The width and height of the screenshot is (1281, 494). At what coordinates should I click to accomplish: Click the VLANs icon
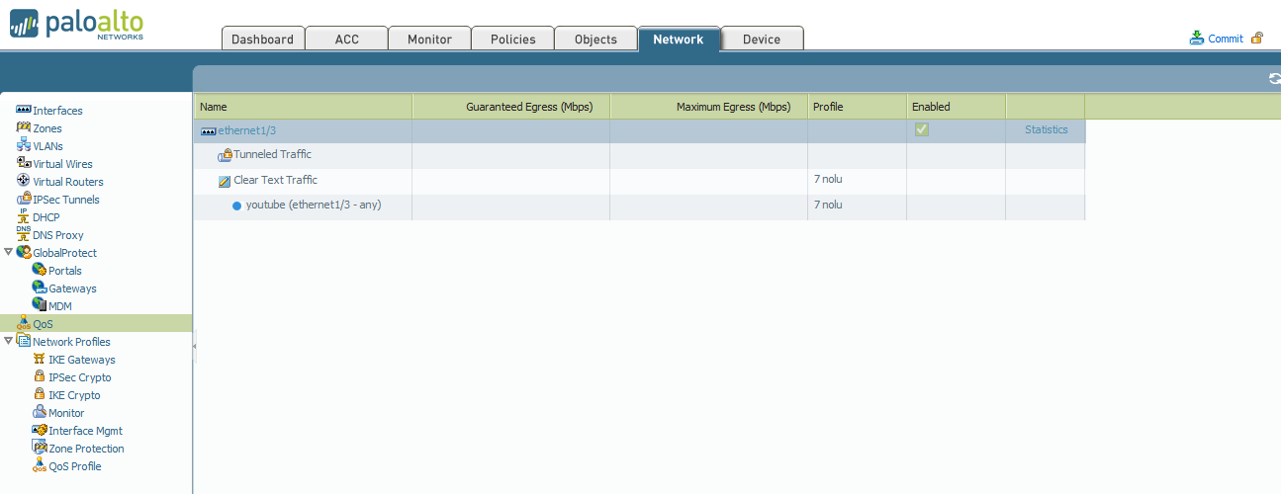24,146
